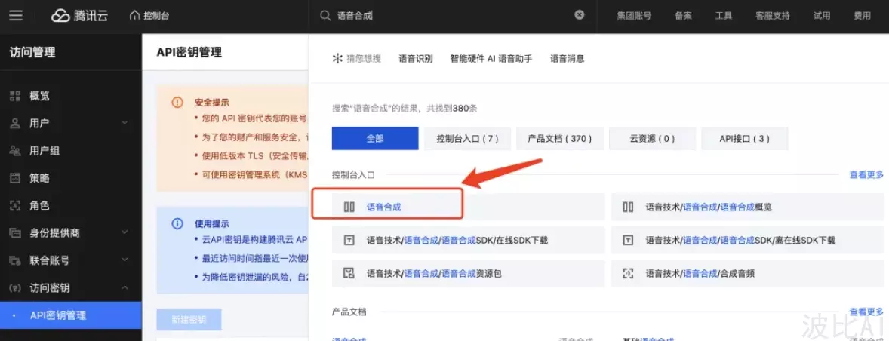Click icon beside 在线SDK下载 result
The height and width of the screenshot is (341, 889).
click(349, 240)
